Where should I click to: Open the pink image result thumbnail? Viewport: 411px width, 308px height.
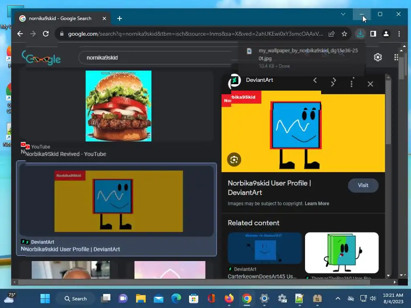[x=170, y=270]
